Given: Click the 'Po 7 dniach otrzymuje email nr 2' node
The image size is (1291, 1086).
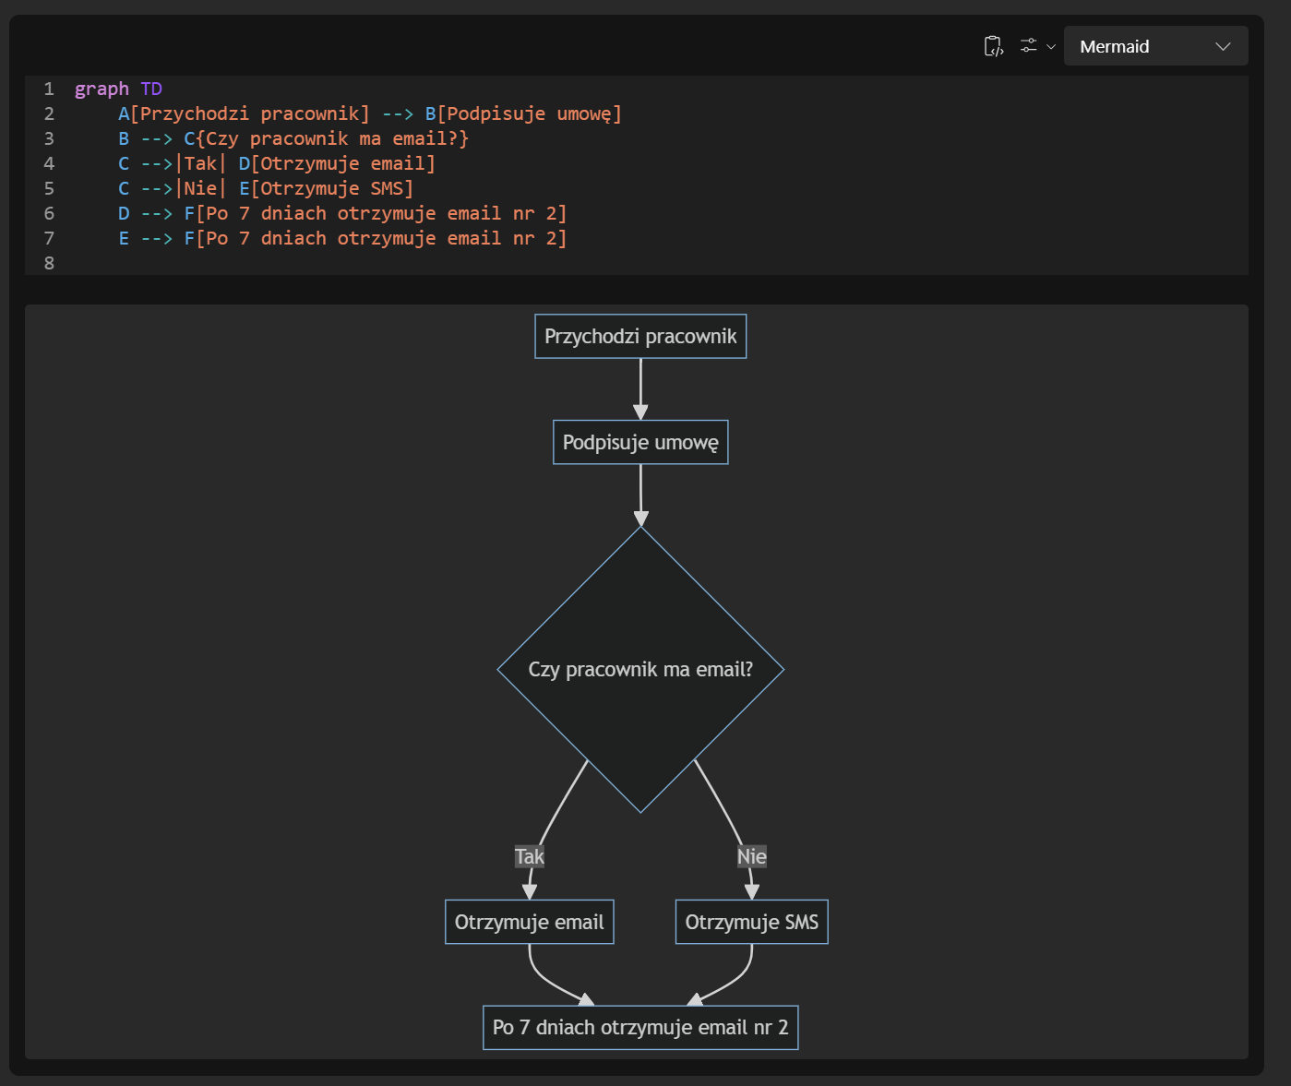Looking at the screenshot, I should (x=640, y=1027).
